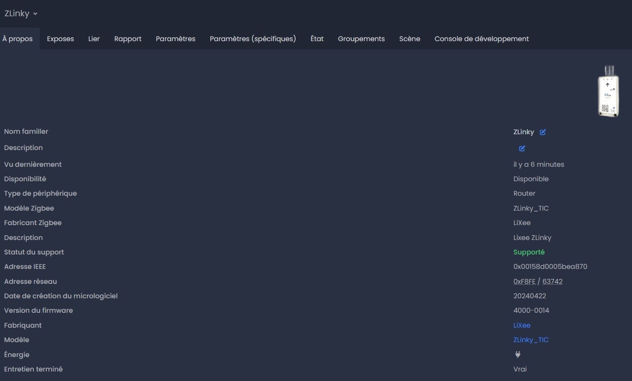Click the 'Énergie' label
This screenshot has width=632, height=381.
[17, 355]
